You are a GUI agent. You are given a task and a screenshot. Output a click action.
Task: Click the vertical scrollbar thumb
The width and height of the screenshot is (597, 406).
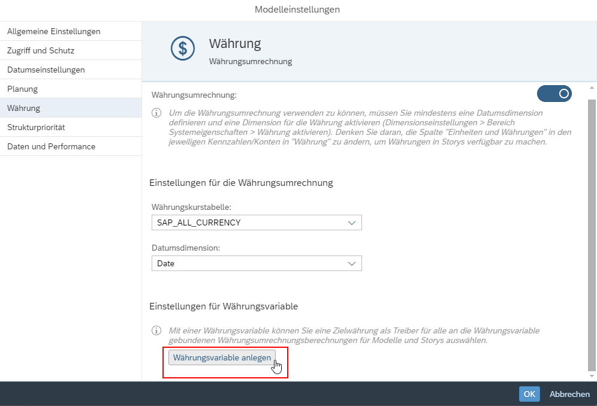tap(592, 235)
